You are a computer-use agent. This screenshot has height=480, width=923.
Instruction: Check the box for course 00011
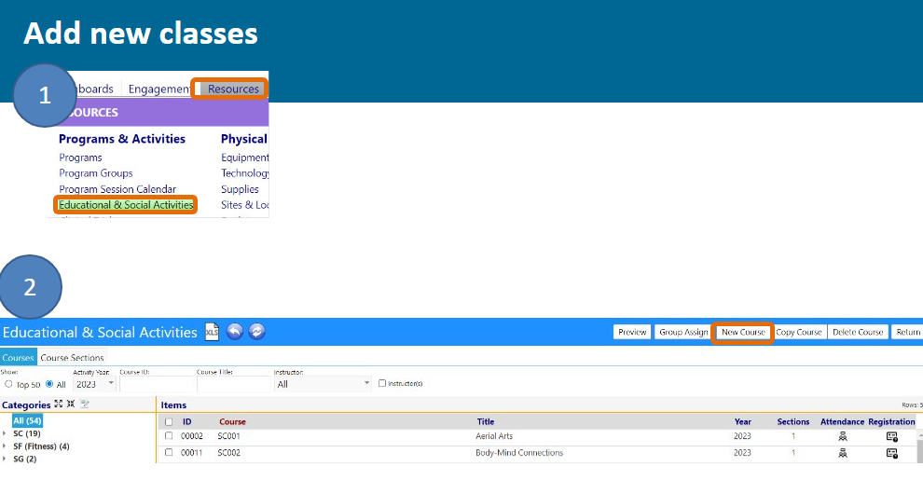(169, 452)
